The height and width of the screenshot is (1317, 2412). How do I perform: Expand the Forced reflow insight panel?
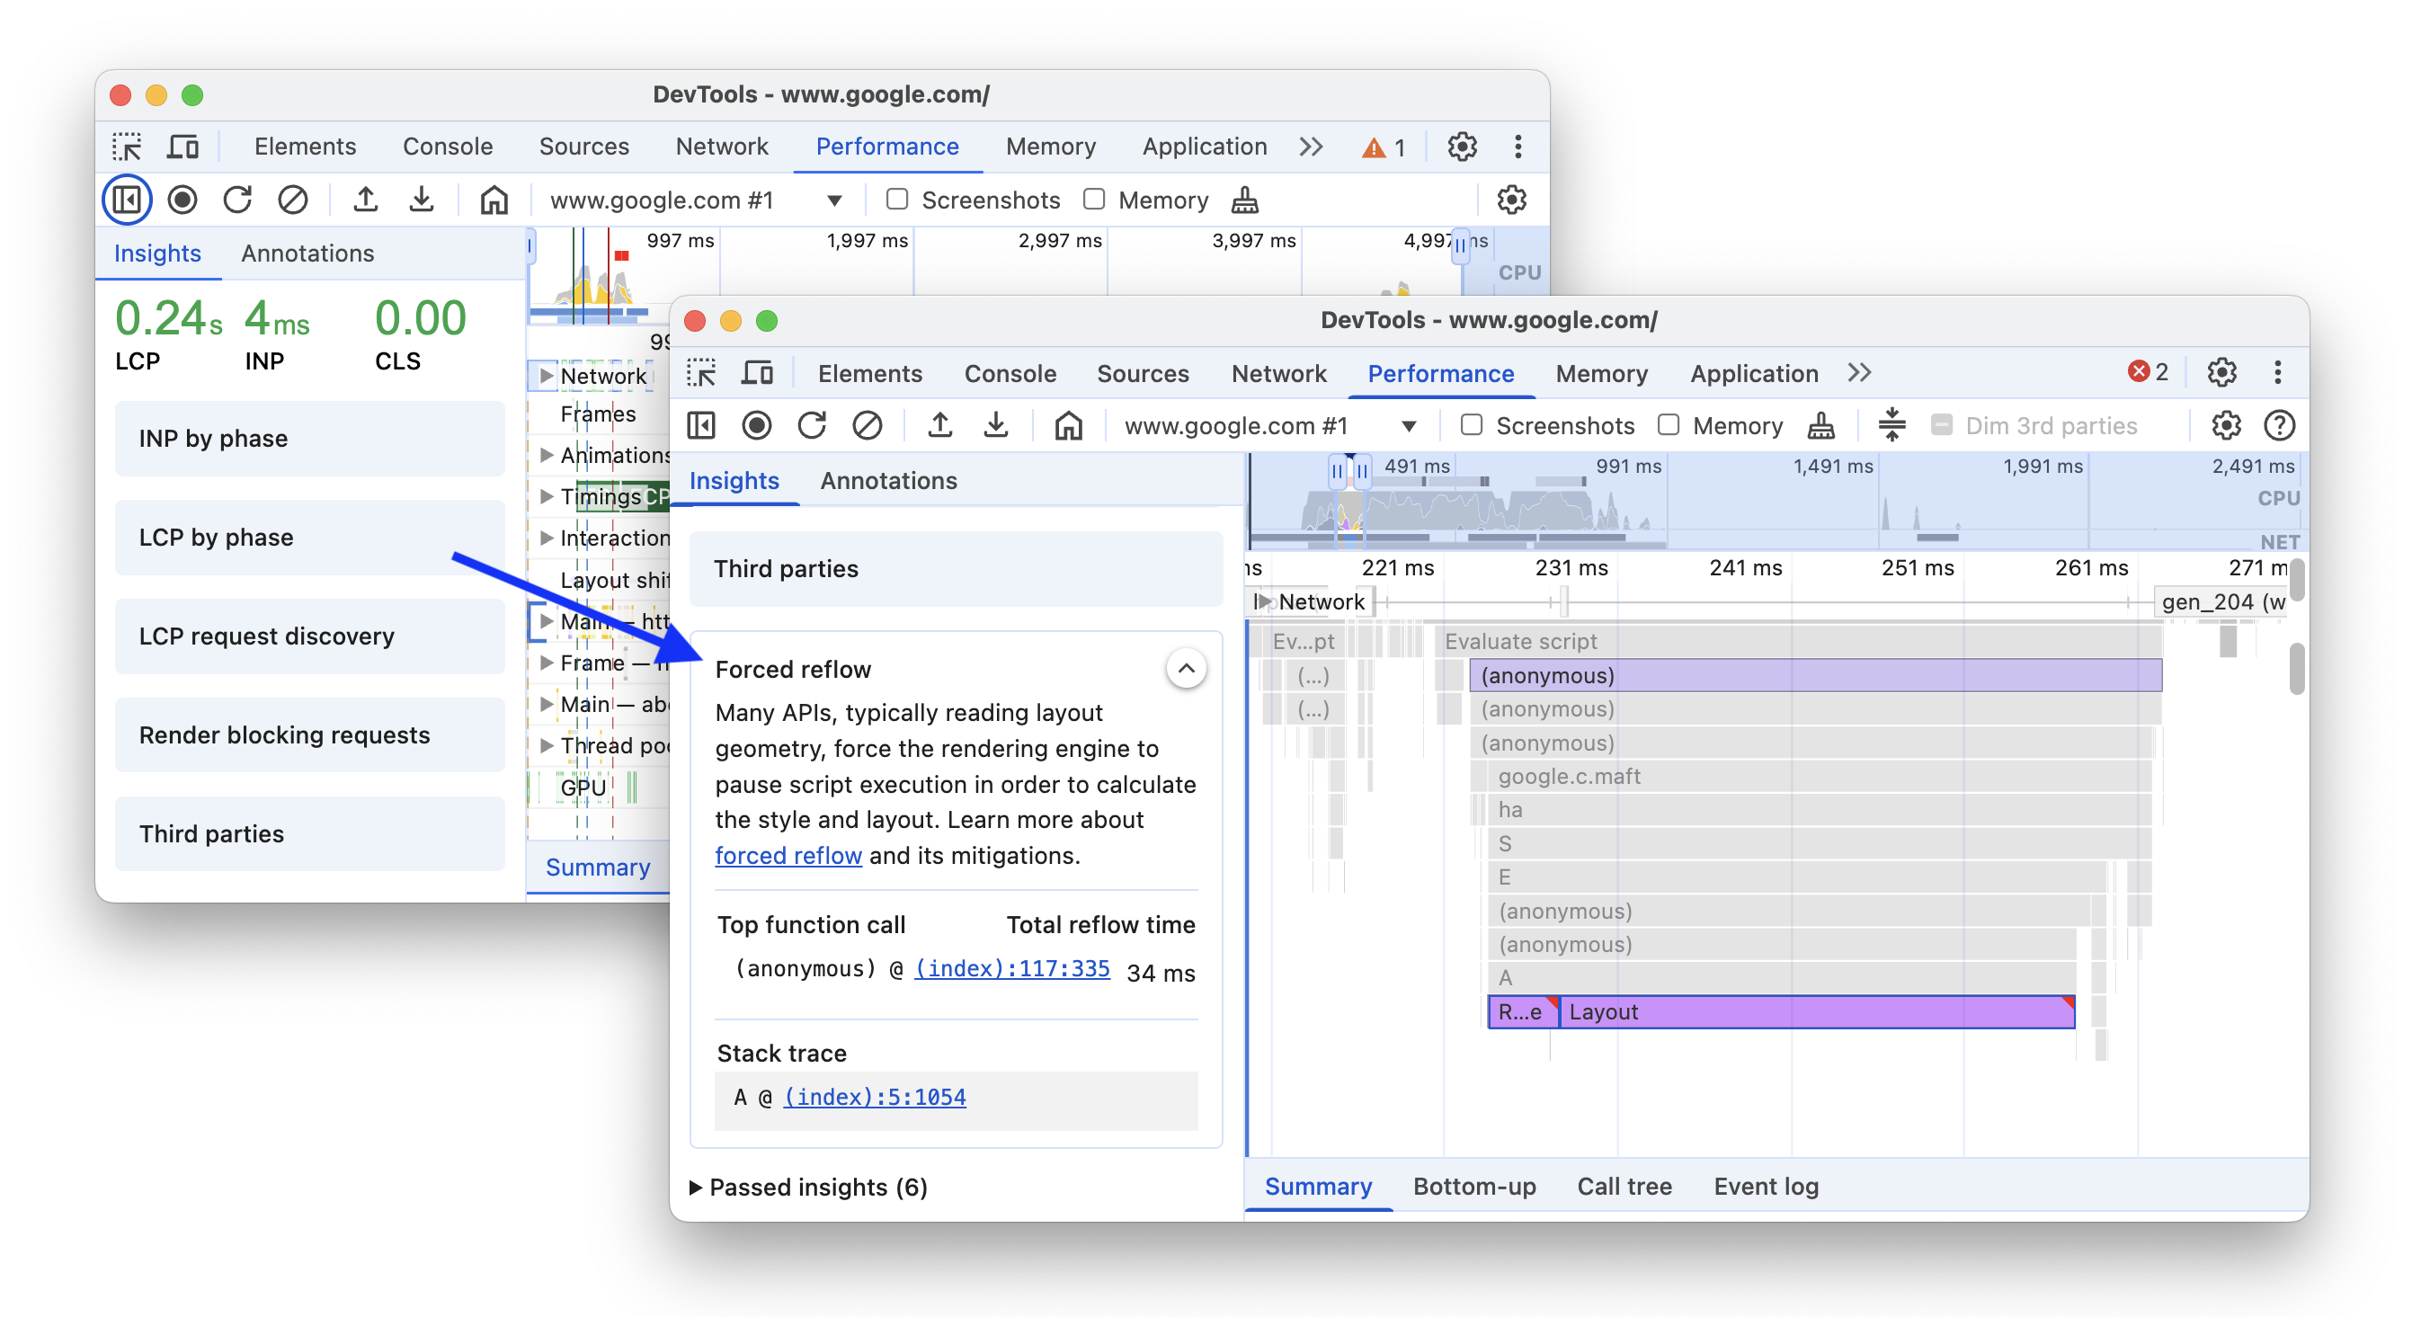(x=1185, y=668)
